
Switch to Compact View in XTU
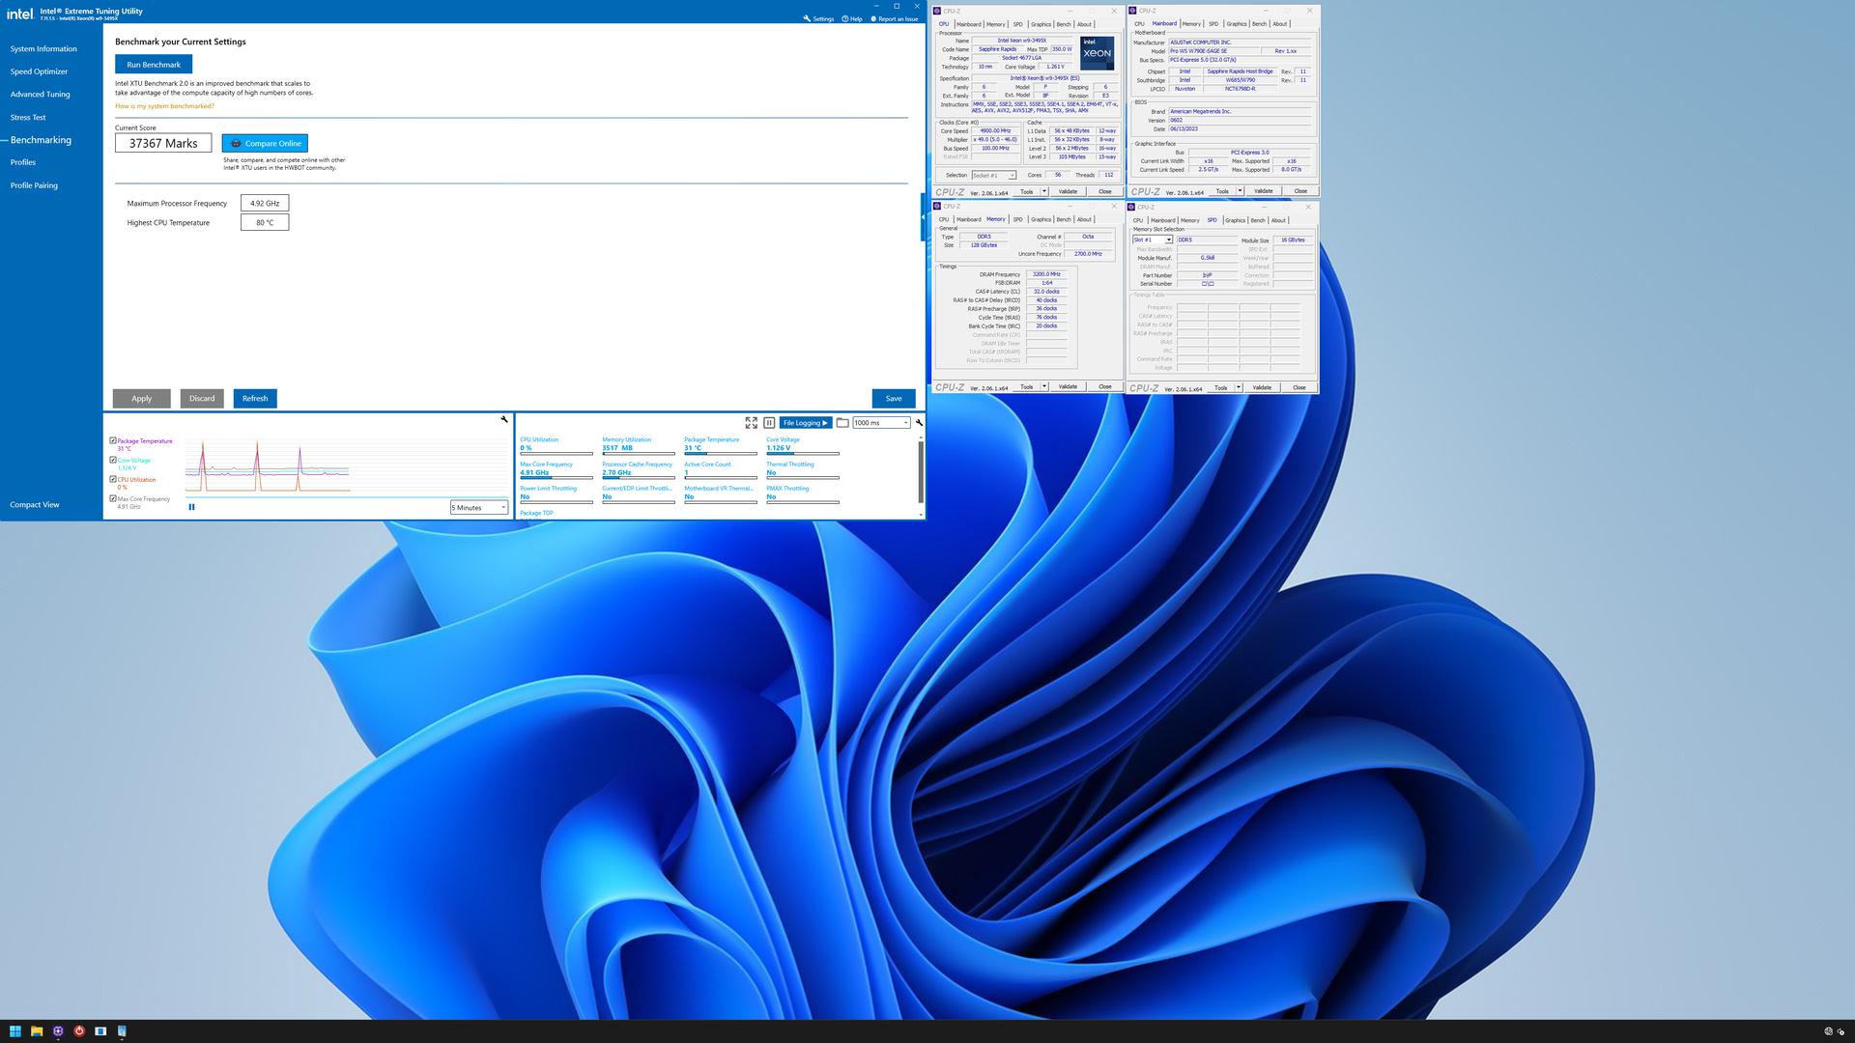pos(35,505)
